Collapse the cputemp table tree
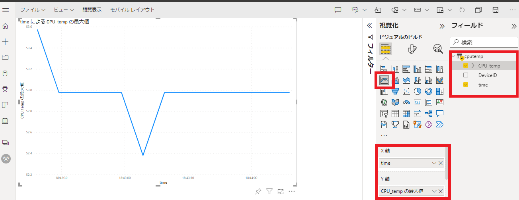Screen dimensions: 519x200 tap(454, 56)
